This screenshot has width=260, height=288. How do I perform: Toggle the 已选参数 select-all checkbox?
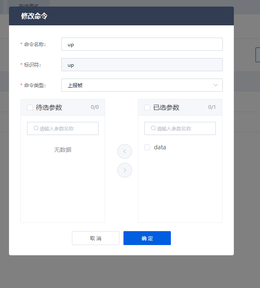[x=147, y=108]
